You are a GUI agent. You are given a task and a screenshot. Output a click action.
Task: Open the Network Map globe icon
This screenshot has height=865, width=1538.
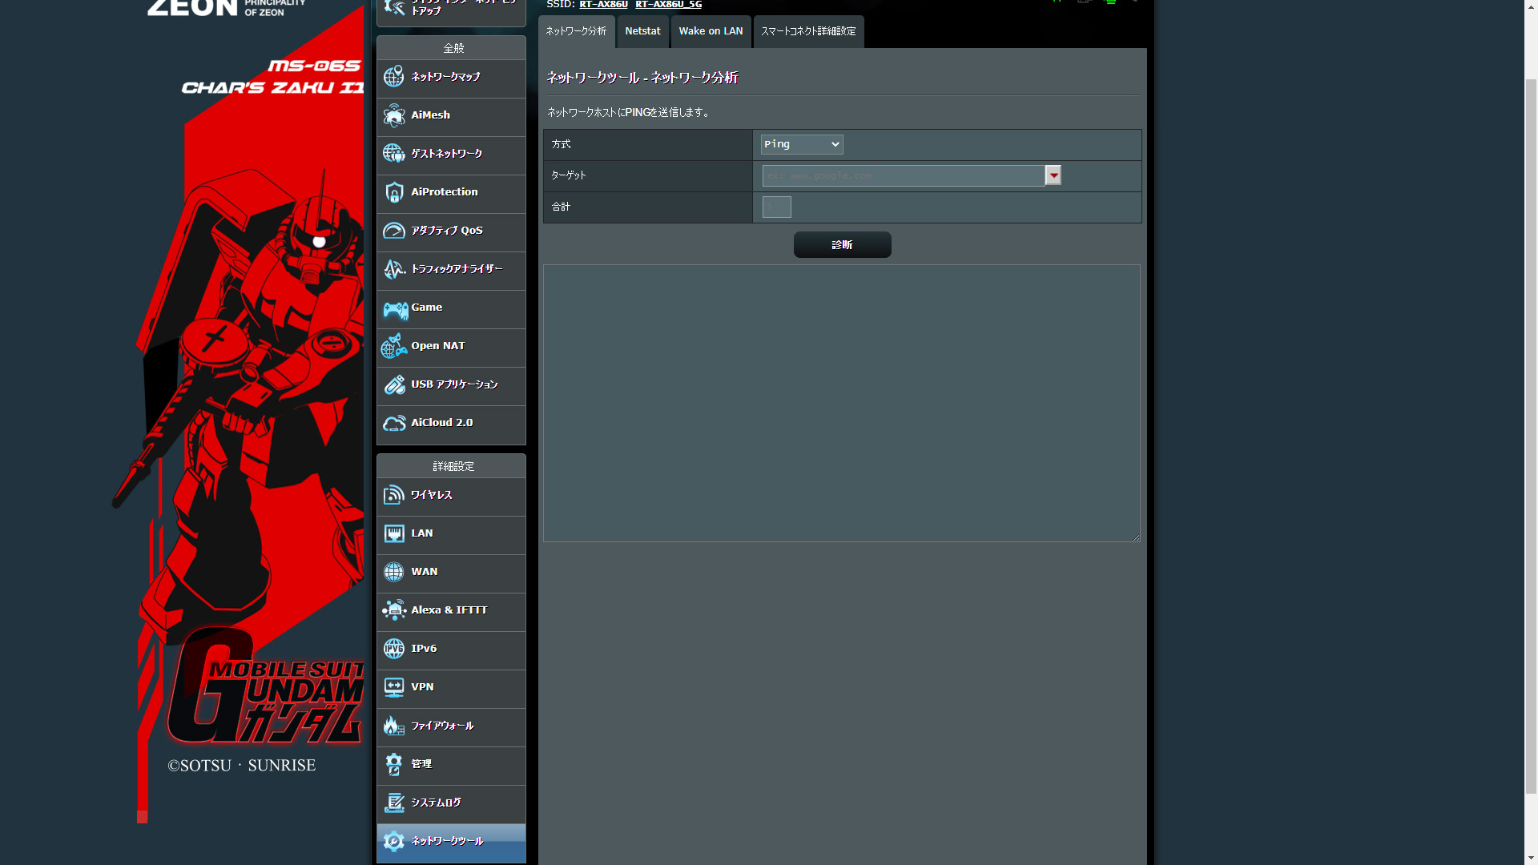pyautogui.click(x=393, y=77)
